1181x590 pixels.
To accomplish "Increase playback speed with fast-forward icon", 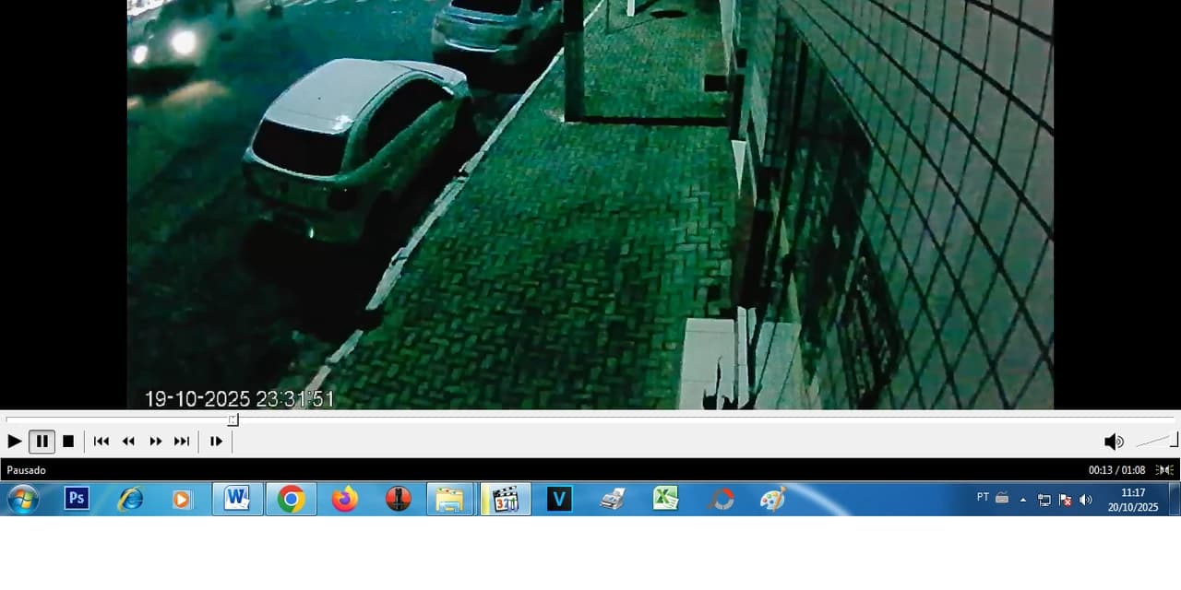I will tap(155, 442).
